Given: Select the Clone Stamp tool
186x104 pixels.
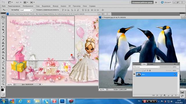Looking at the screenshot, I should [3, 43].
